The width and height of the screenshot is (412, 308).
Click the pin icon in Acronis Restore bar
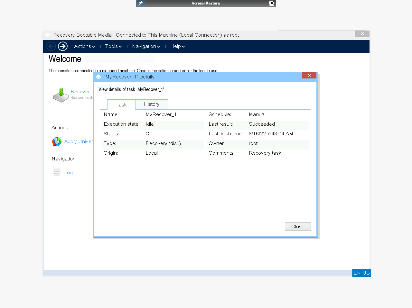tap(141, 3)
